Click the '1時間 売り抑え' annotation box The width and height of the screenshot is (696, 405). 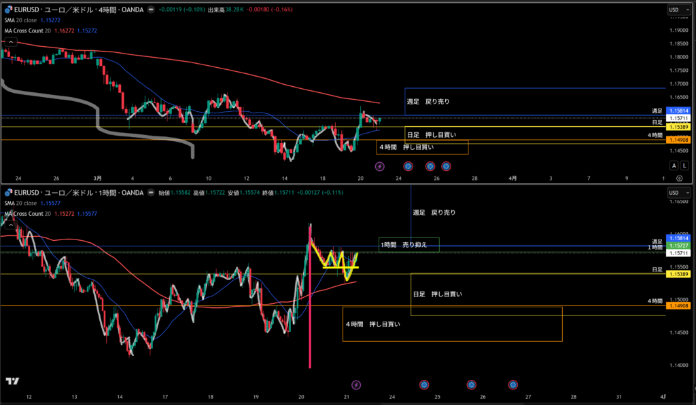click(x=409, y=244)
